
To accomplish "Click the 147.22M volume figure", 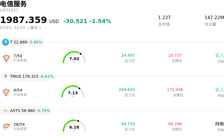I will point(214,18).
